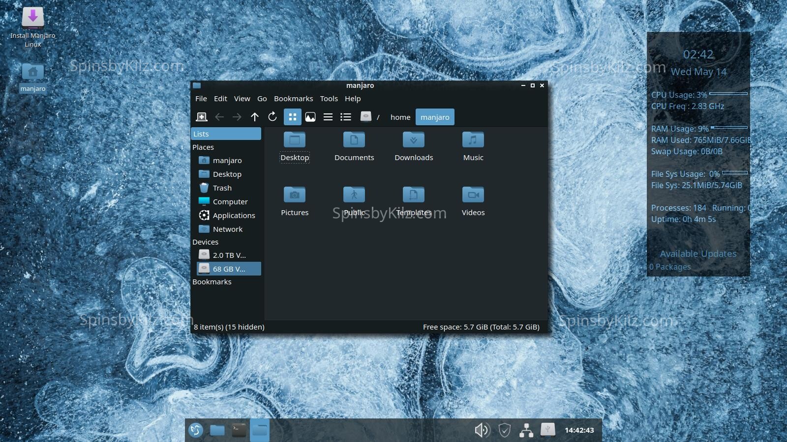Image resolution: width=787 pixels, height=442 pixels.
Task: Open the View menu
Action: coord(242,98)
